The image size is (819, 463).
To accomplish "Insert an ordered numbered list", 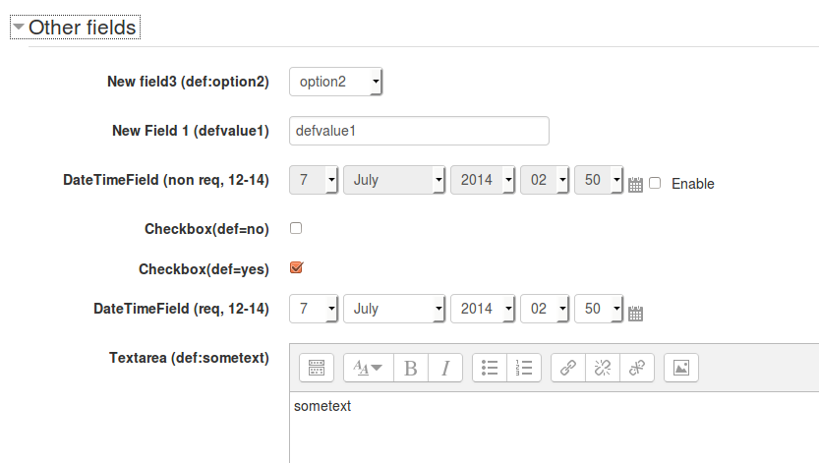I will click(x=524, y=368).
